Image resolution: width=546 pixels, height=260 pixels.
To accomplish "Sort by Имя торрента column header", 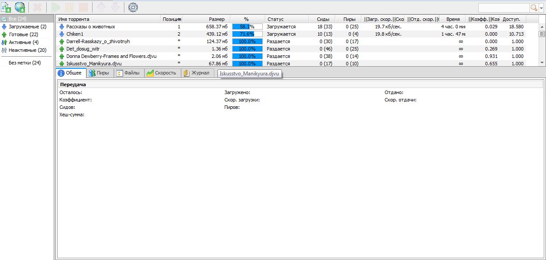I will [x=109, y=19].
